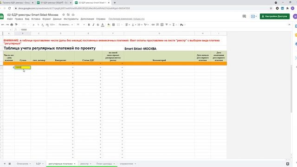Open the Explore button at bottom right

tap(288, 164)
